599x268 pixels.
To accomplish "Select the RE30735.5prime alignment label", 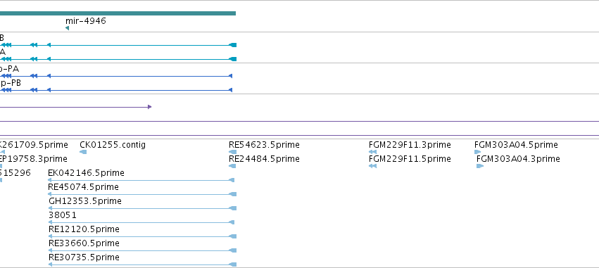I will tap(84, 257).
